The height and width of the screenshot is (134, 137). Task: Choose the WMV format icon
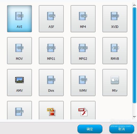coord(83,82)
